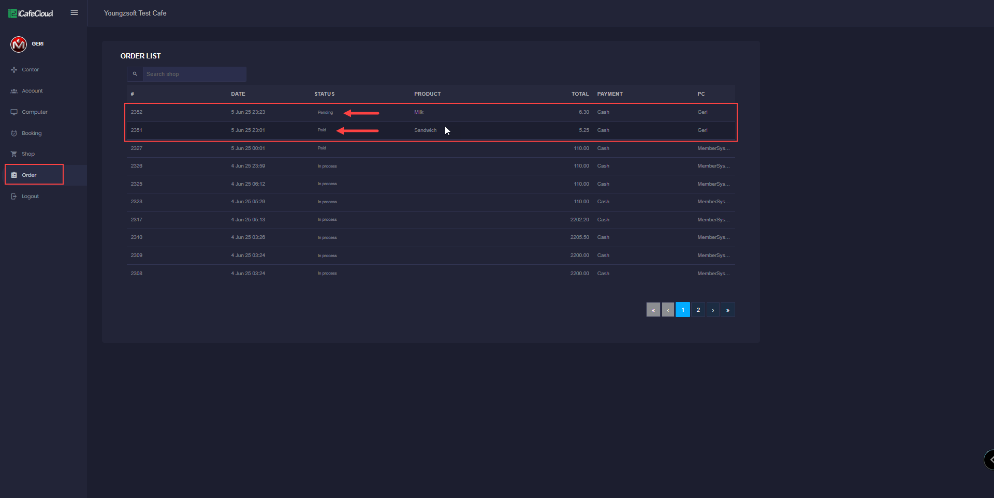Open the Center page from sidebar
Screen dimensions: 994x498
tap(30, 70)
